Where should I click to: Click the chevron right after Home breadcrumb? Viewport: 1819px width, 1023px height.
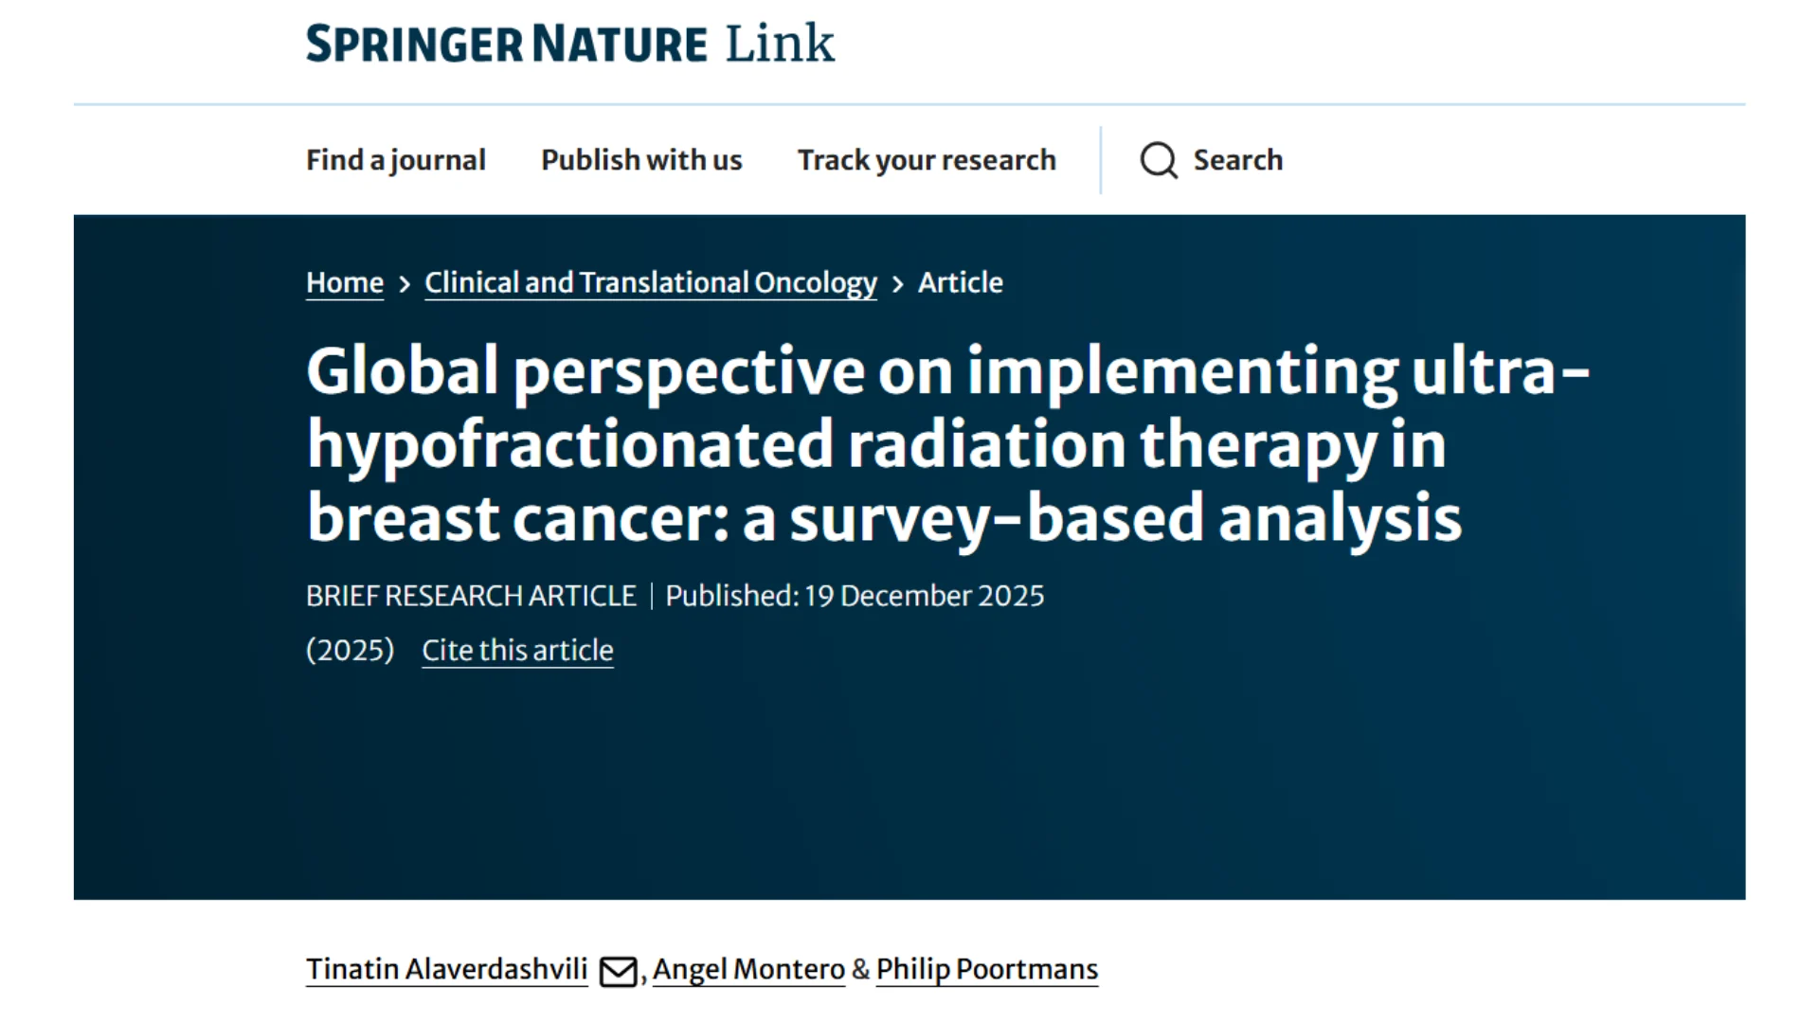point(405,284)
